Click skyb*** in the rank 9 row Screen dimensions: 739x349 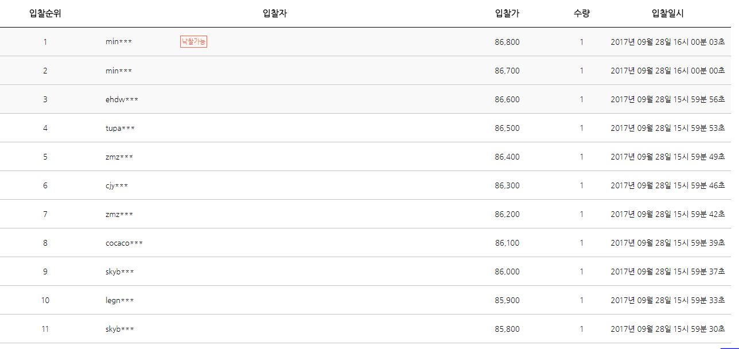click(120, 272)
